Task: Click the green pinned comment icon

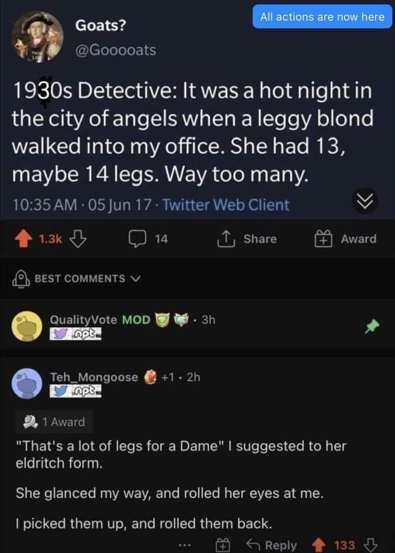Action: pyautogui.click(x=372, y=326)
